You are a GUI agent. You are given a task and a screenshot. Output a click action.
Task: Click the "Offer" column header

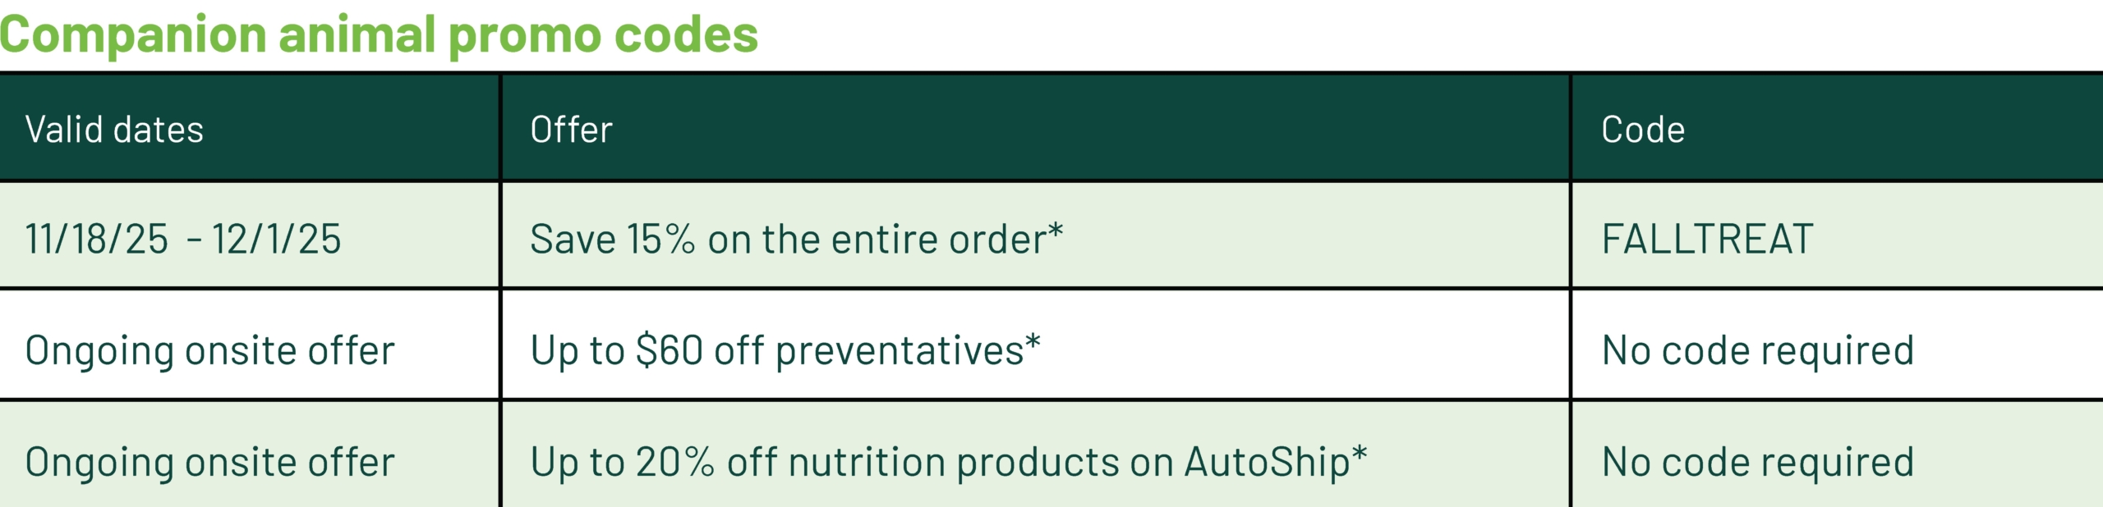571,130
